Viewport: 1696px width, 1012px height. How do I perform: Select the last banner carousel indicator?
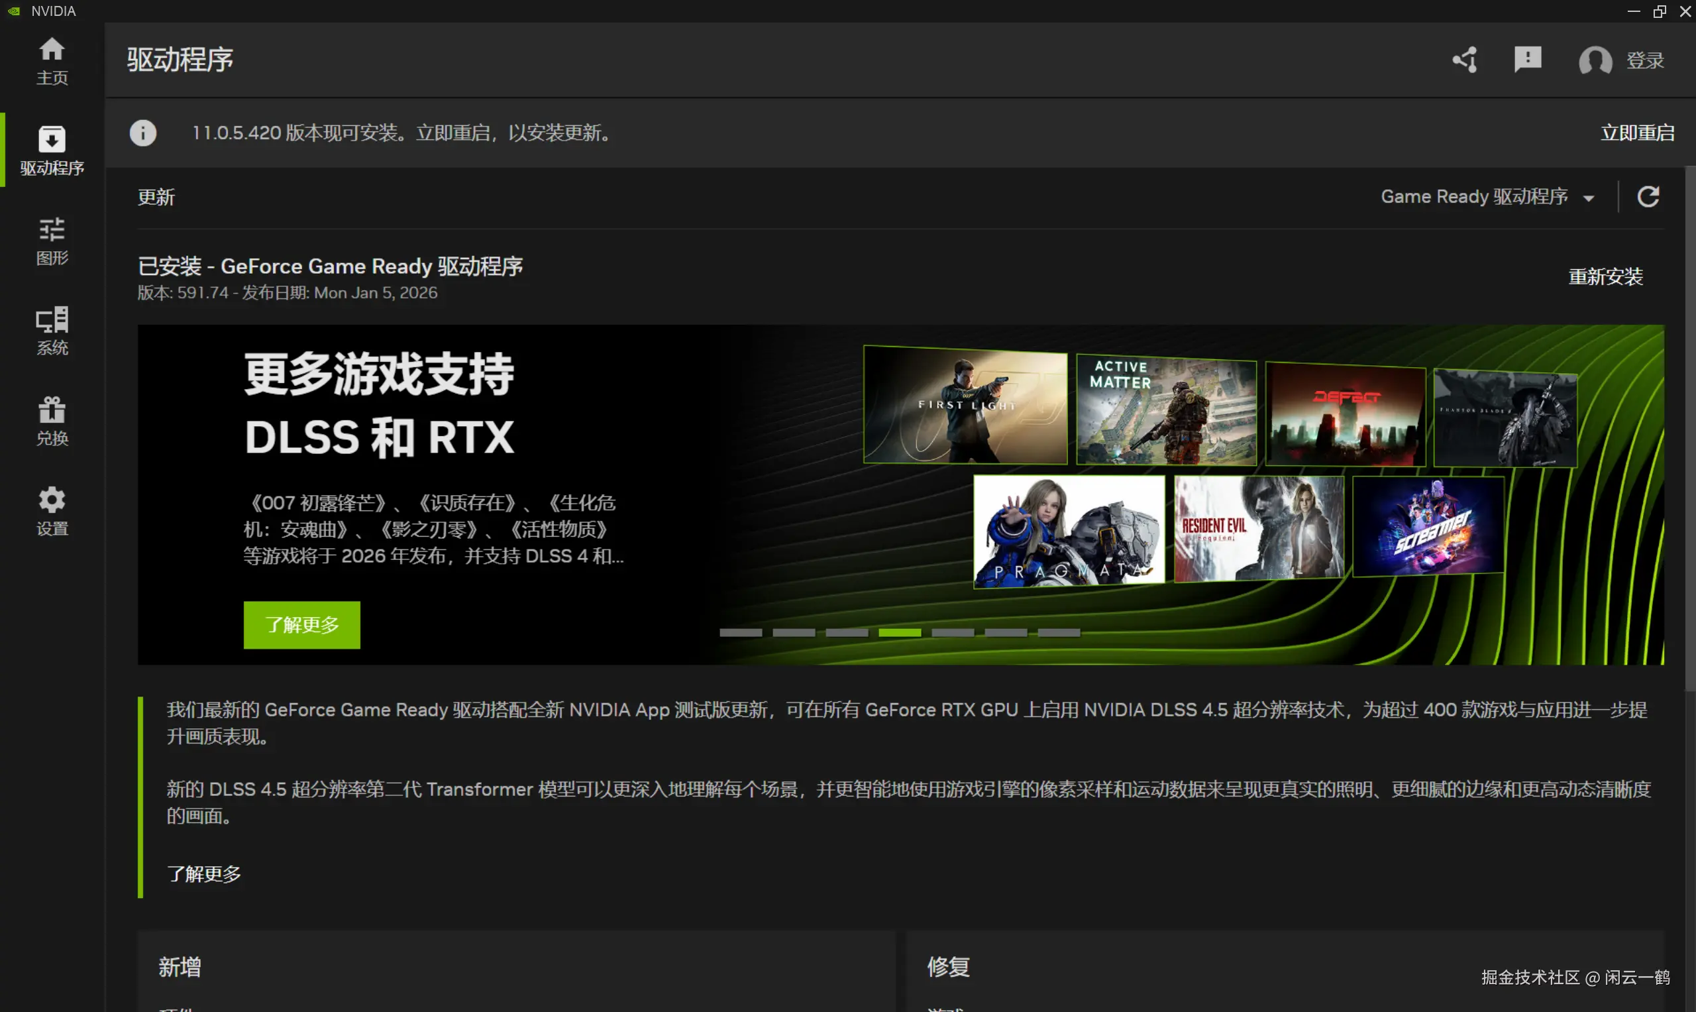tap(1059, 633)
